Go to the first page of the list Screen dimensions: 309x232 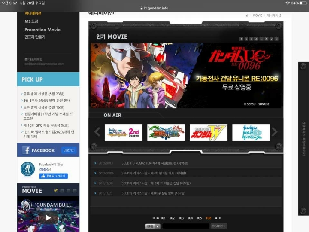point(154,218)
